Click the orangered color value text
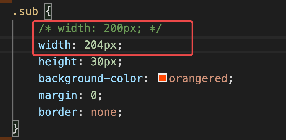This screenshot has height=140, width=286. tap(198, 78)
